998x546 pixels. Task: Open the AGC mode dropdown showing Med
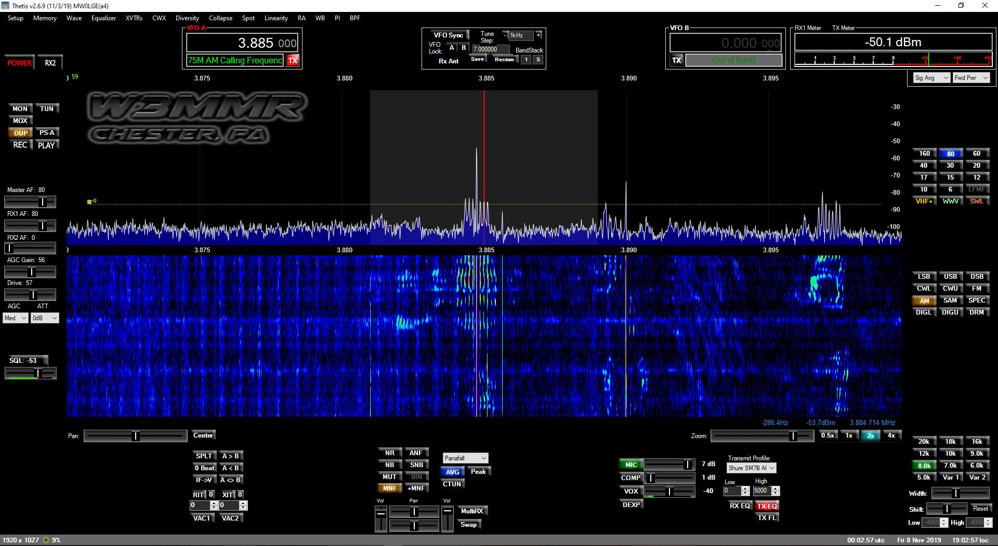pyautogui.click(x=16, y=318)
